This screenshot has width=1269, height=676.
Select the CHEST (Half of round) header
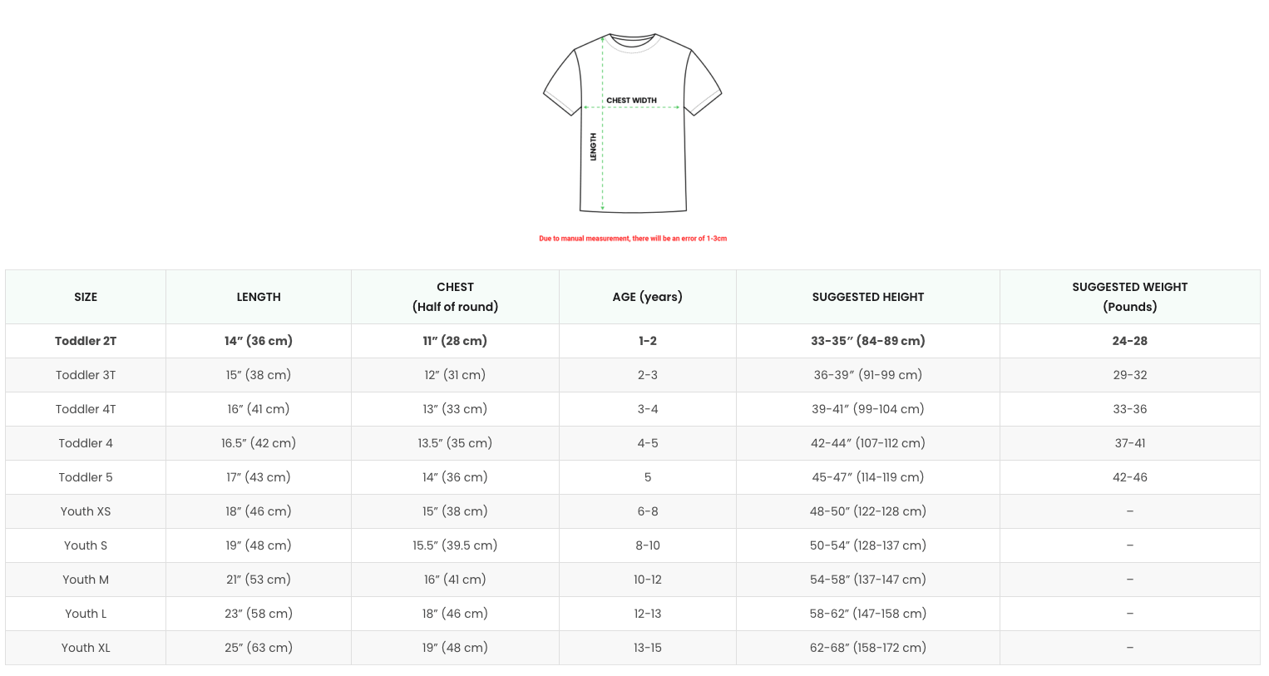[x=455, y=297]
